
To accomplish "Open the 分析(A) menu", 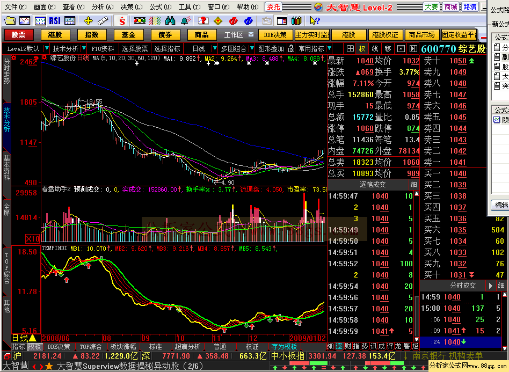I will pyautogui.click(x=102, y=6).
